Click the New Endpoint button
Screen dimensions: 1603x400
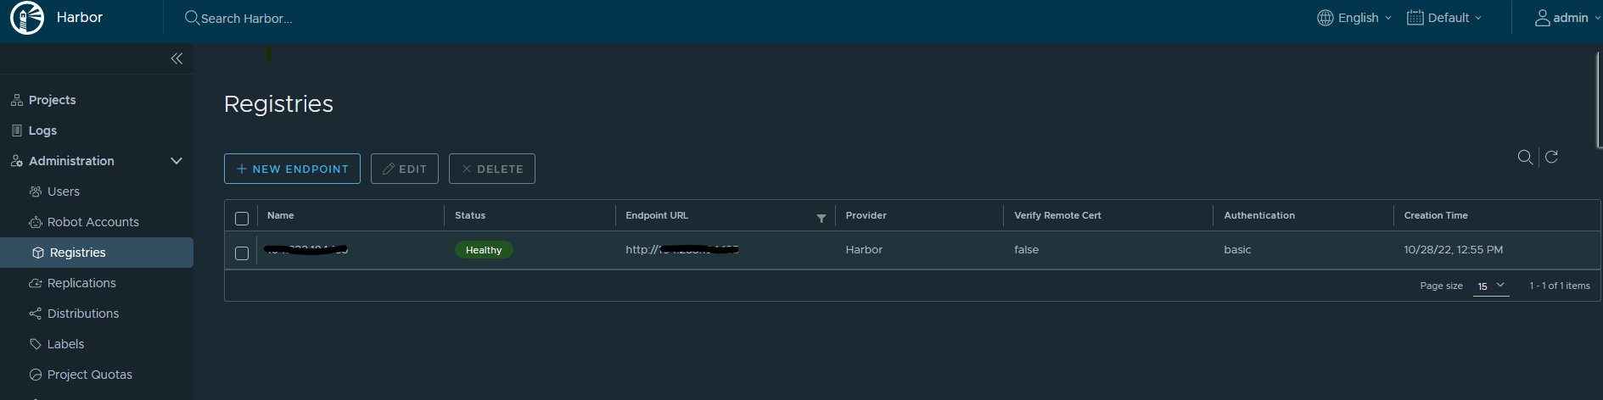pyautogui.click(x=292, y=169)
